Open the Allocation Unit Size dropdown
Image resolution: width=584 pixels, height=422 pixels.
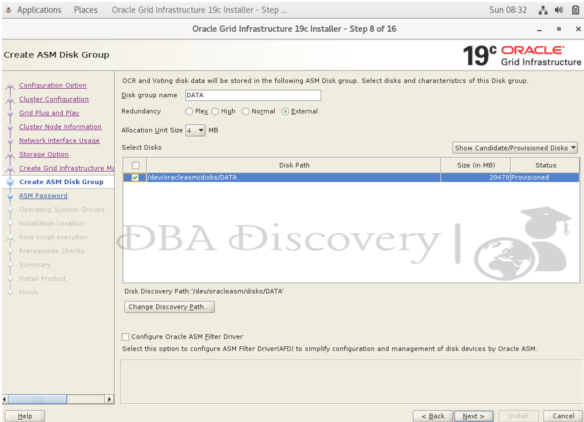pyautogui.click(x=196, y=130)
